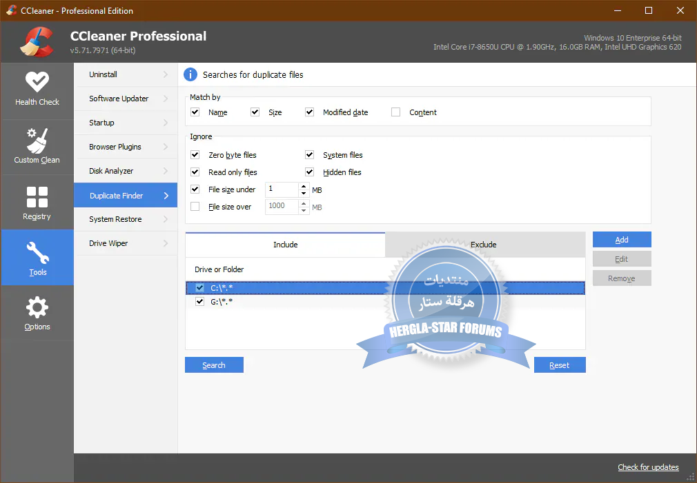Open the System Restore tool
The height and width of the screenshot is (483, 697).
[126, 219]
